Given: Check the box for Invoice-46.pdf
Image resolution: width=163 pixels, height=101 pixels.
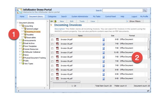Looking at the screenshot, I should click(x=52, y=79).
